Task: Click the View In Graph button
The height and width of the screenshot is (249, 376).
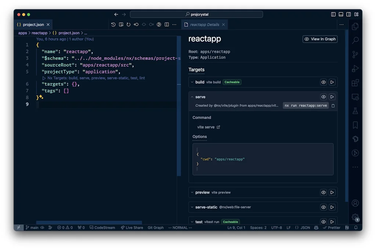Action: 320,39
